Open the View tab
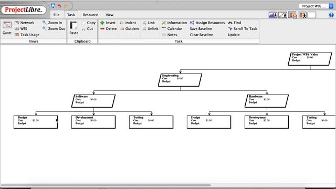 point(110,15)
